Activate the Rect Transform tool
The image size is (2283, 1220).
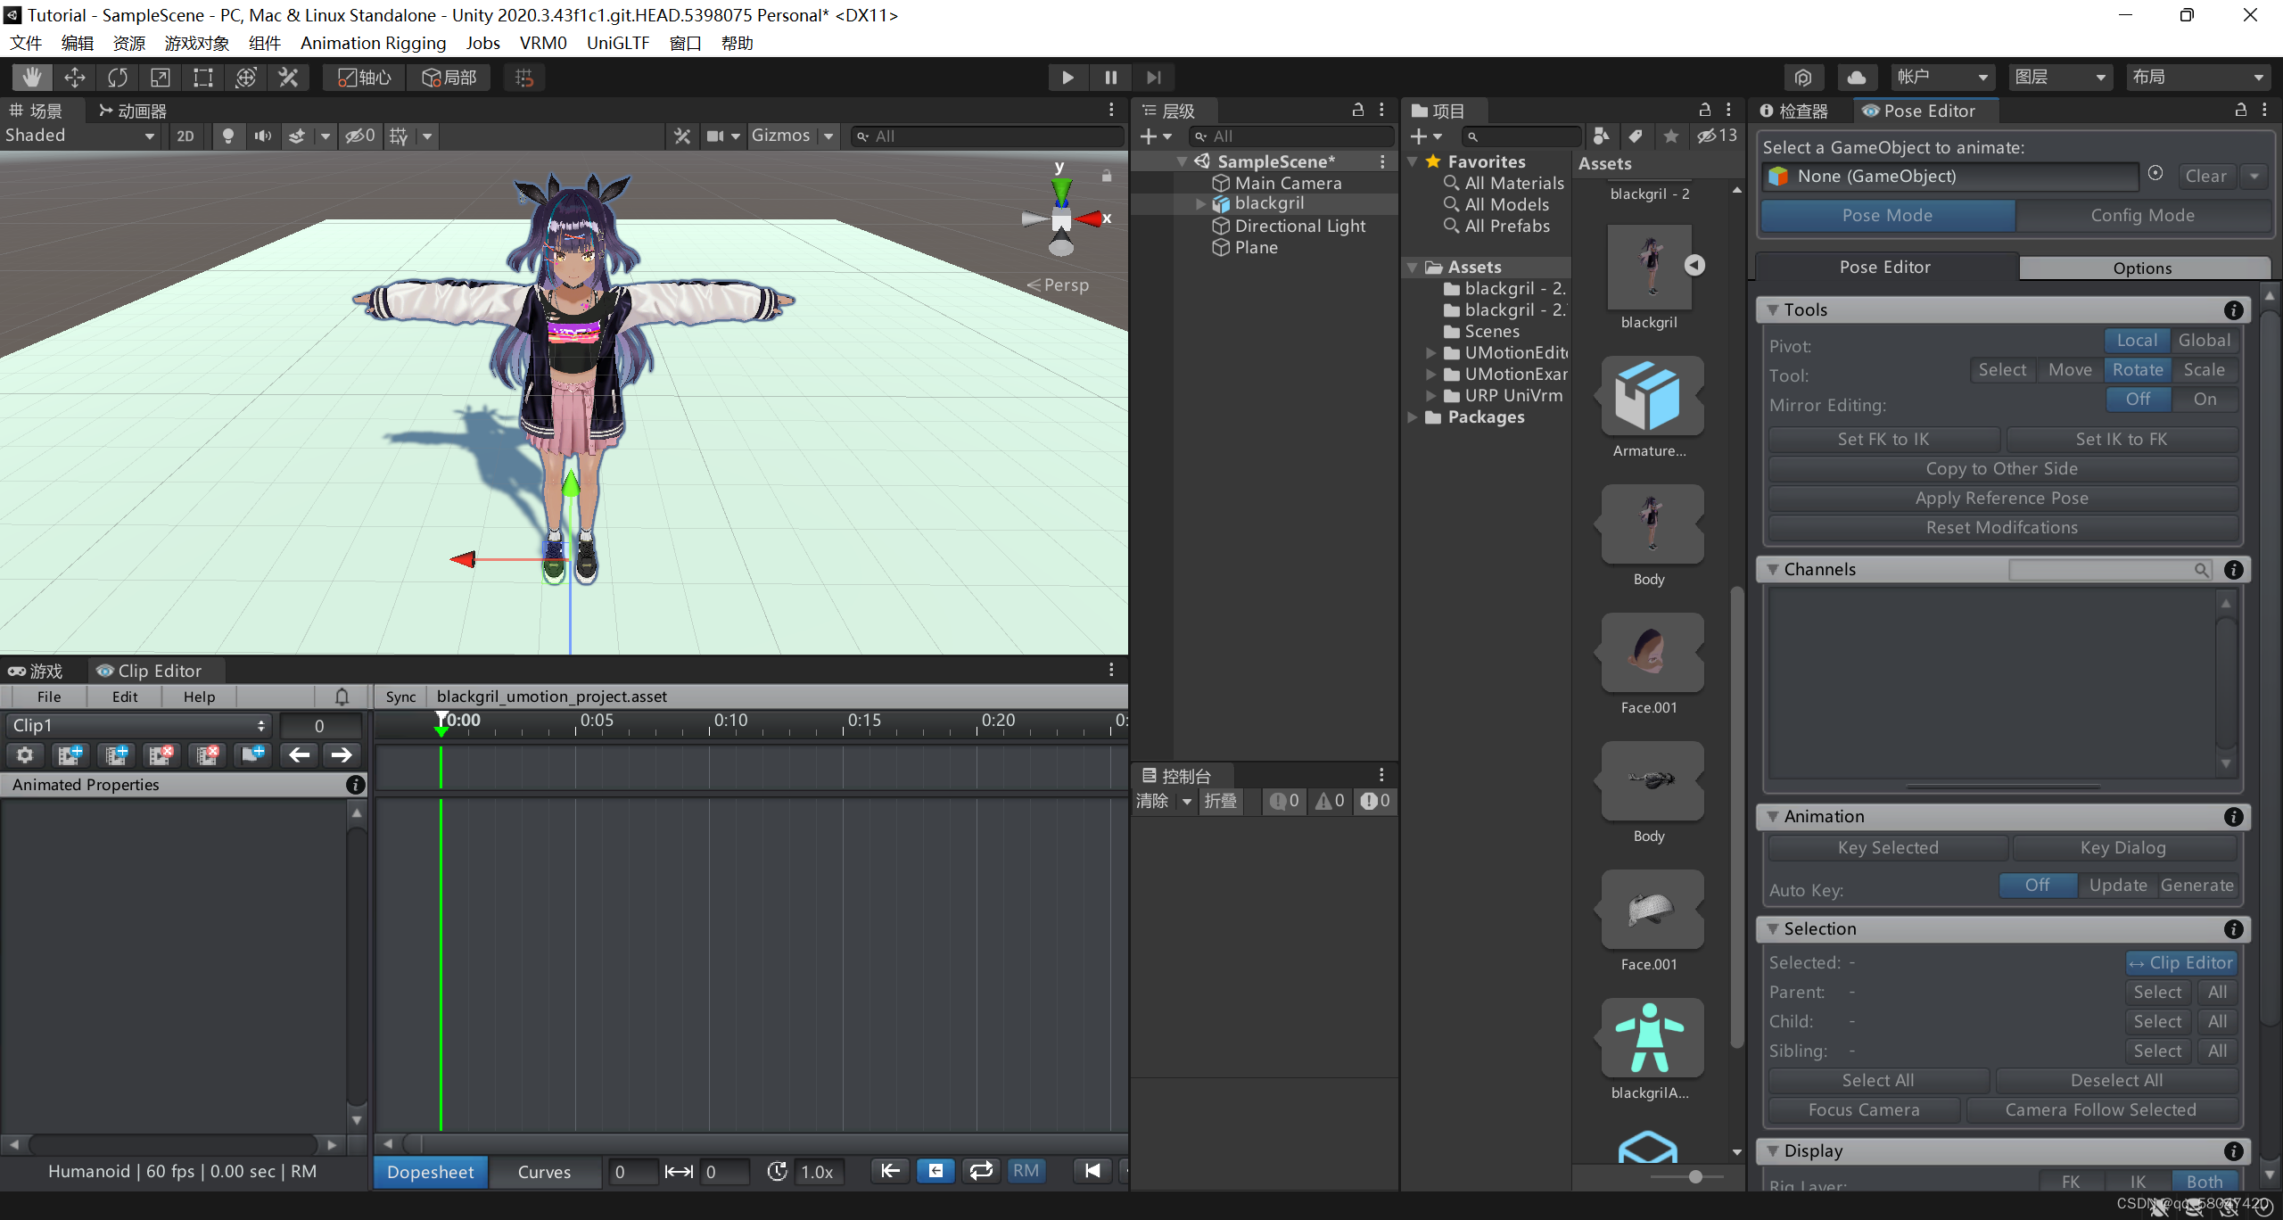point(202,78)
